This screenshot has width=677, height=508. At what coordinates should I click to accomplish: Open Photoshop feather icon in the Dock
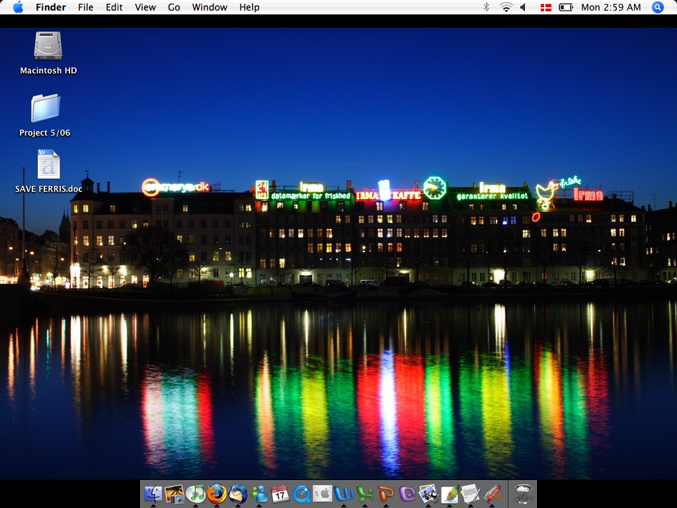[450, 493]
